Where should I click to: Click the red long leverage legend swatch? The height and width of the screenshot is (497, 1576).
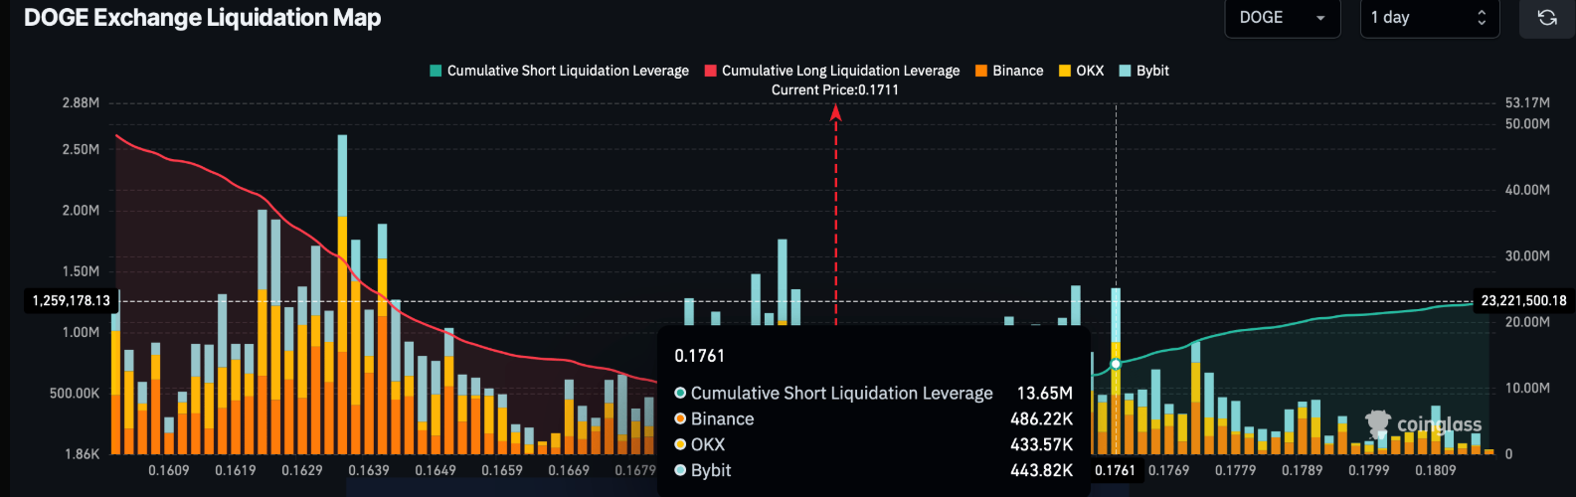(711, 71)
